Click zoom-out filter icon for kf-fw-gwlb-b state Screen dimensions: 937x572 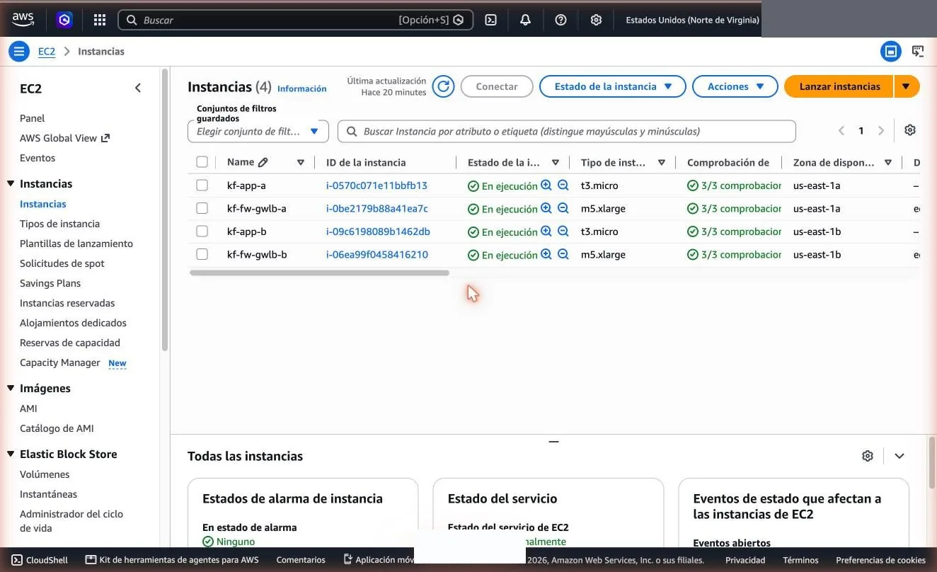click(x=563, y=254)
